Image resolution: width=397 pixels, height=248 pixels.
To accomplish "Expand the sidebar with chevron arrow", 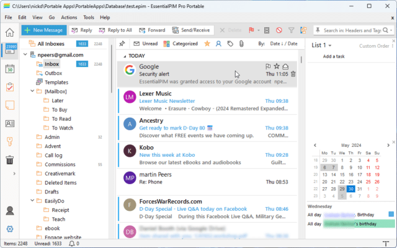I will [x=14, y=174].
